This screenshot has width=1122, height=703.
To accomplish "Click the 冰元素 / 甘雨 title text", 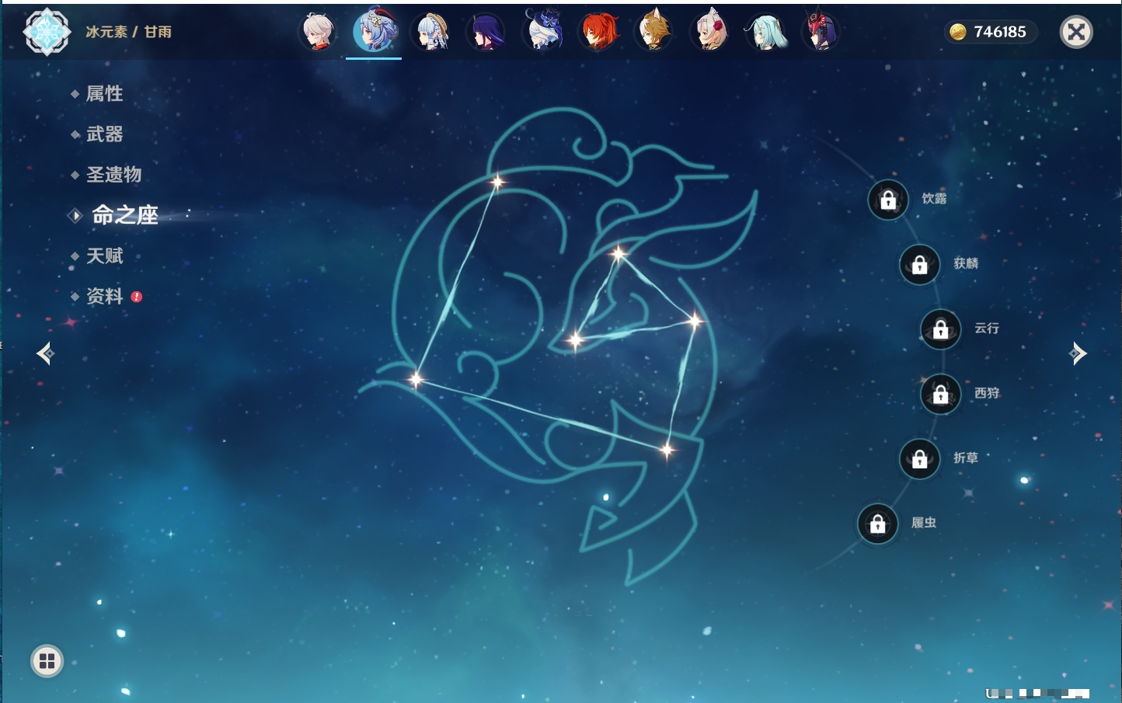I will click(x=129, y=32).
